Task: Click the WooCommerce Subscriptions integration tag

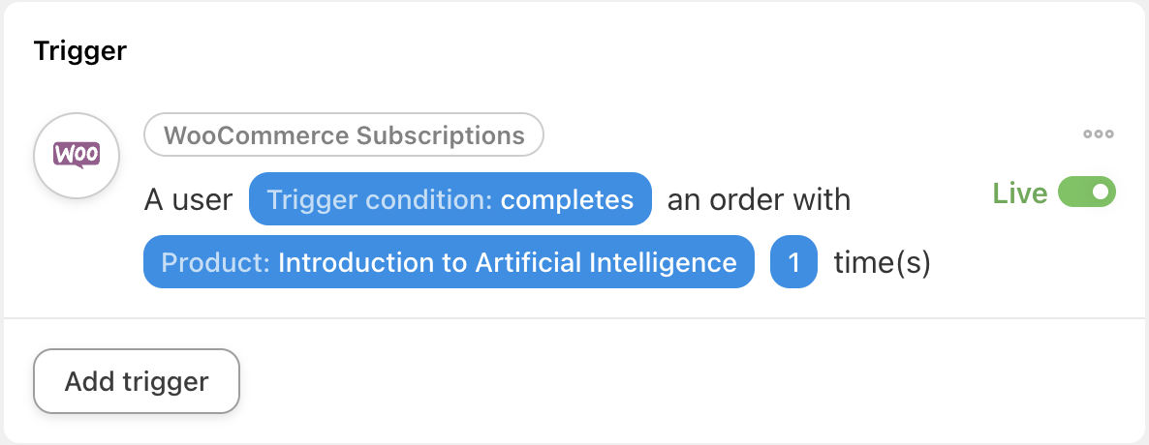Action: (344, 134)
